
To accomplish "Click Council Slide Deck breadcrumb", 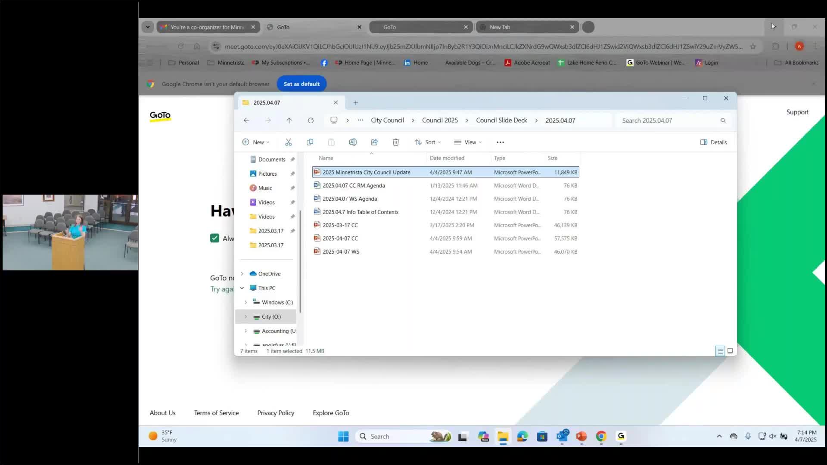I will point(501,121).
